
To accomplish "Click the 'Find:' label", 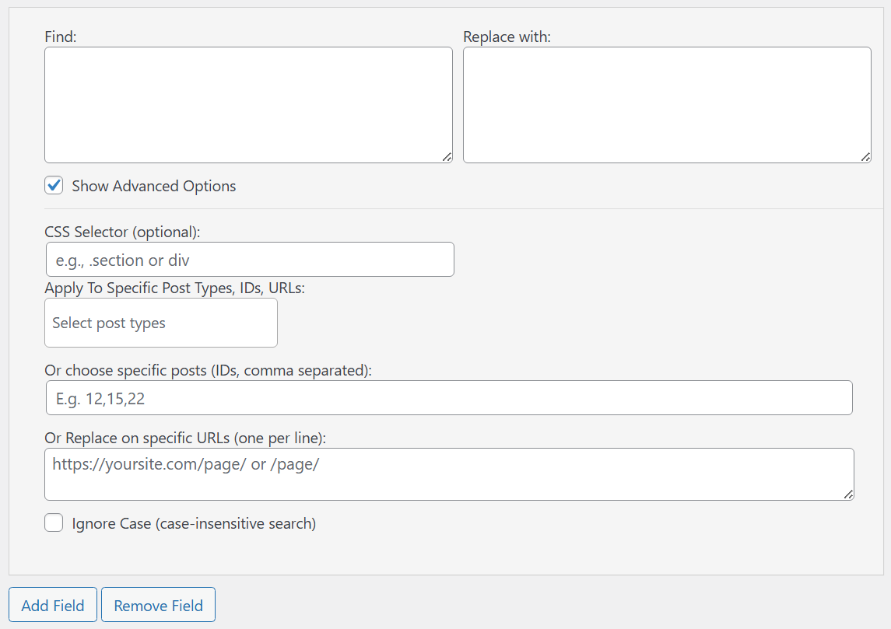I will coord(61,37).
